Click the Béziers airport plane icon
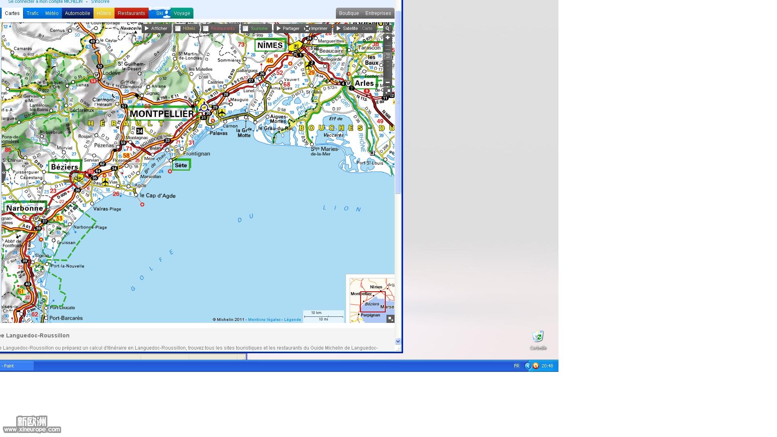Image resolution: width=777 pixels, height=437 pixels. pos(105,181)
